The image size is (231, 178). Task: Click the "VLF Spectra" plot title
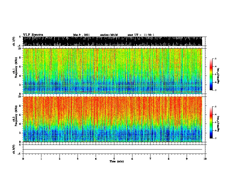[33, 35]
